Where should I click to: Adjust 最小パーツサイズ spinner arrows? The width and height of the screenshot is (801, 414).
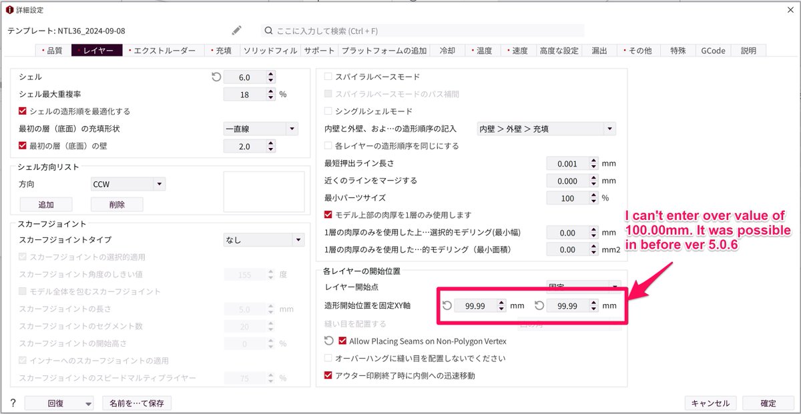pyautogui.click(x=593, y=198)
